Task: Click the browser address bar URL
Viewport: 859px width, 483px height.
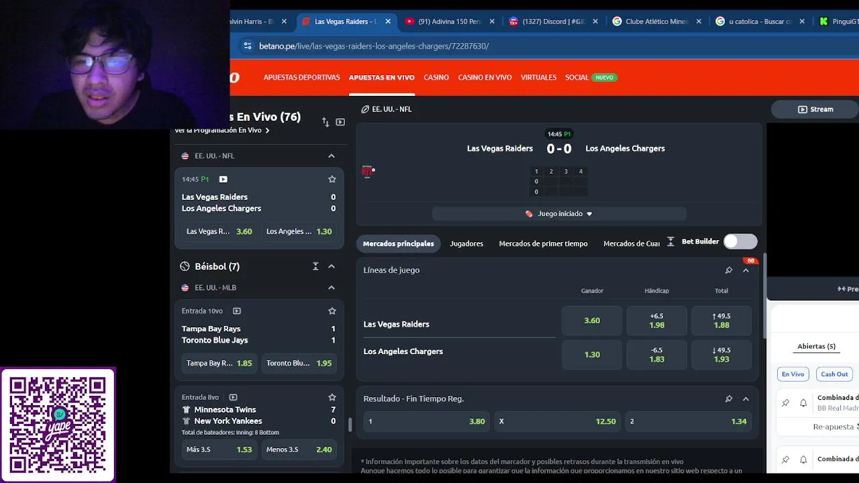Action: pyautogui.click(x=374, y=46)
